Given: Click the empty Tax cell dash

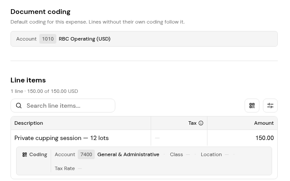Looking at the screenshot, I should coord(157,138).
